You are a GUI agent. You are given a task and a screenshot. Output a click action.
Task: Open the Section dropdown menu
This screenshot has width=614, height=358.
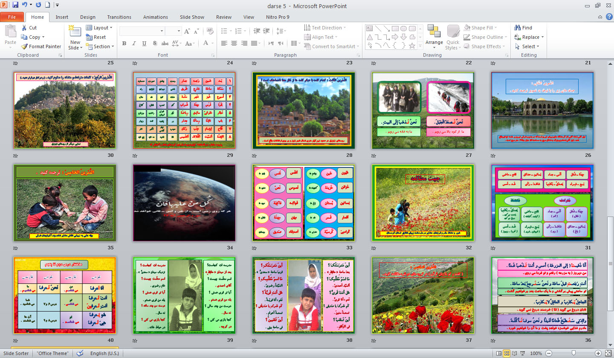[x=99, y=46]
